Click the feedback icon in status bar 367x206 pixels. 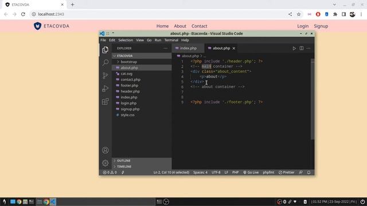click(x=300, y=172)
